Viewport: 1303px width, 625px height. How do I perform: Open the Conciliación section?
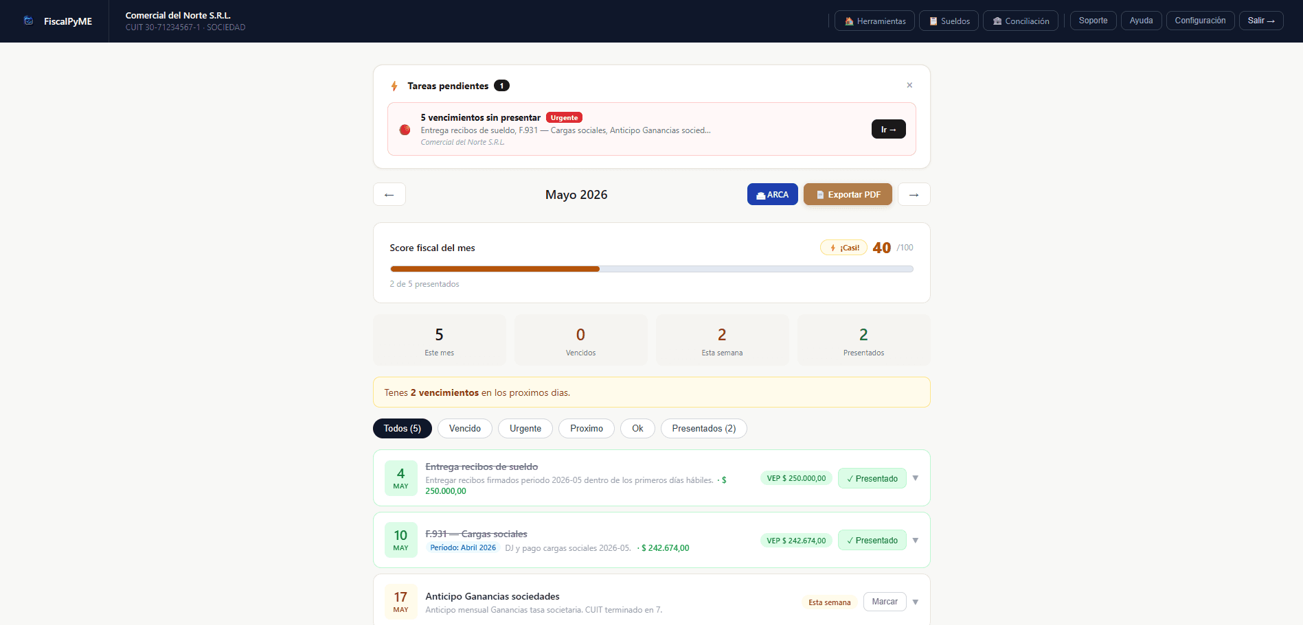(1021, 21)
